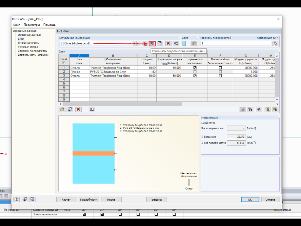This screenshot has height=226, width=301.
Task: Toggle thermally toughened checkbox for layer 2
Action: pyautogui.click(x=195, y=72)
